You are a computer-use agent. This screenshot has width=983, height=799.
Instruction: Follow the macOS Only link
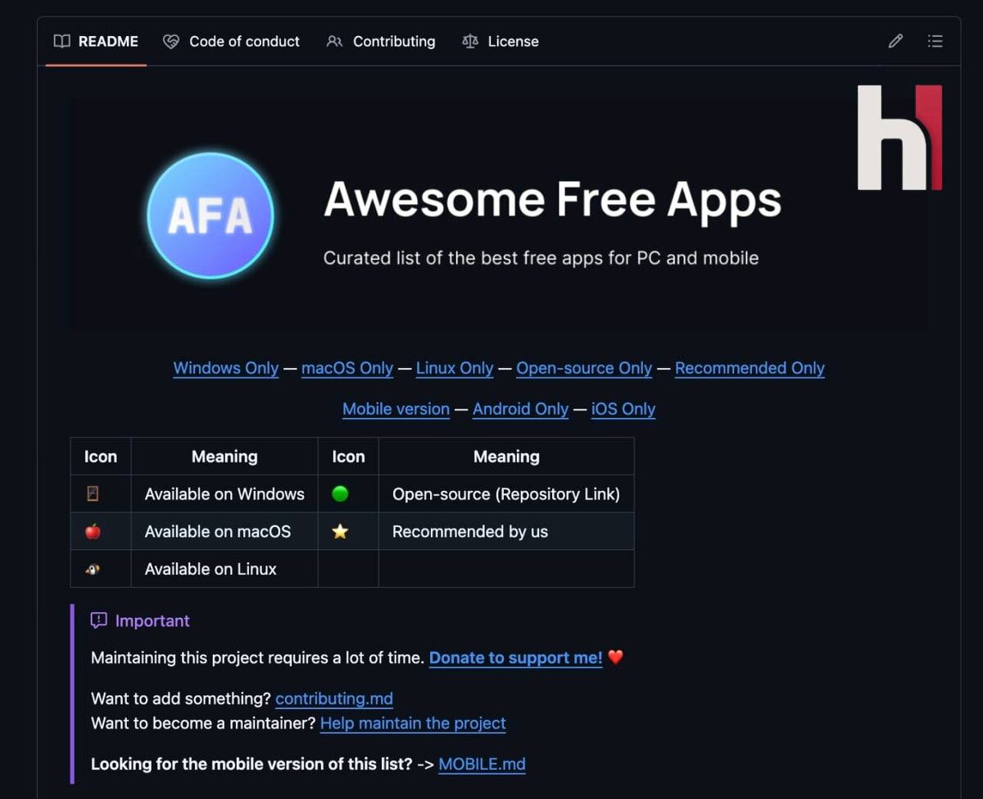tap(347, 368)
